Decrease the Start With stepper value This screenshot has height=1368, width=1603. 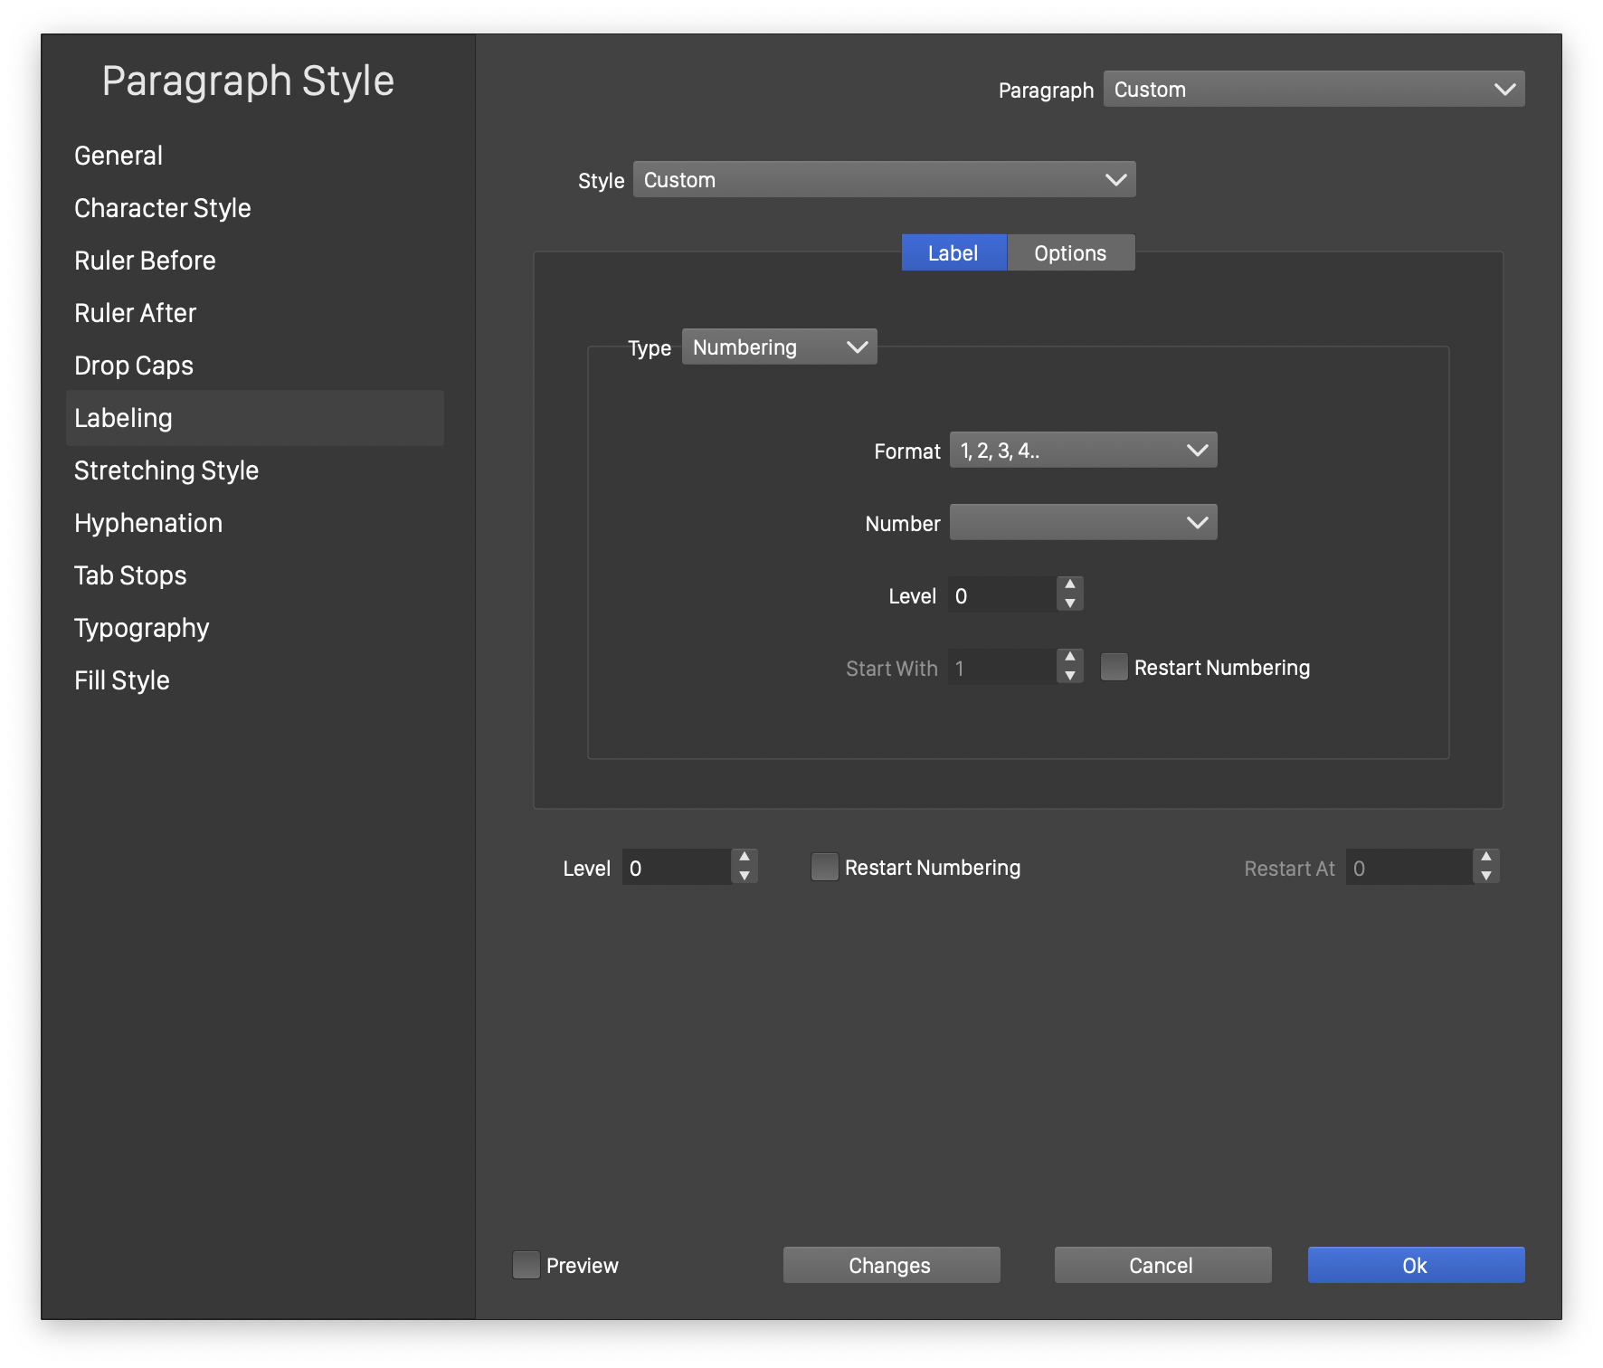click(1070, 677)
